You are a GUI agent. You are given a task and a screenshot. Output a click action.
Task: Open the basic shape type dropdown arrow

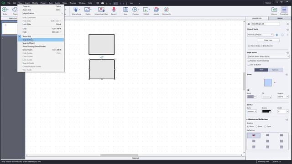click(x=275, y=82)
